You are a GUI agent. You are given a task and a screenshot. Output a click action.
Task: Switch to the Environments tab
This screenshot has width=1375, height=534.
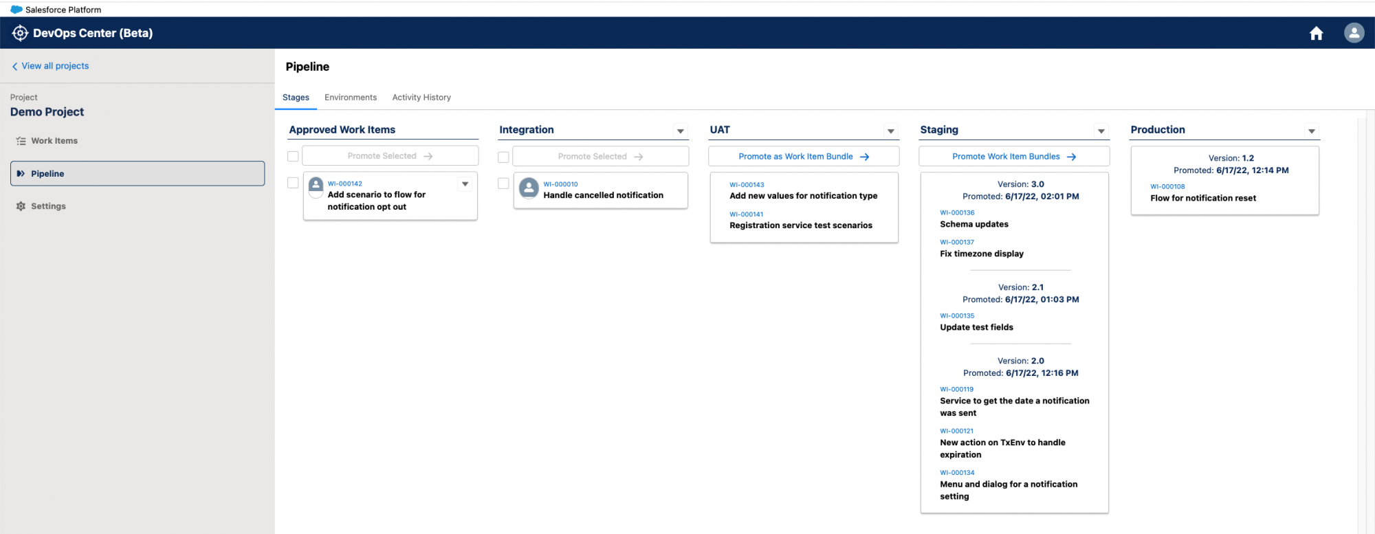pyautogui.click(x=351, y=98)
